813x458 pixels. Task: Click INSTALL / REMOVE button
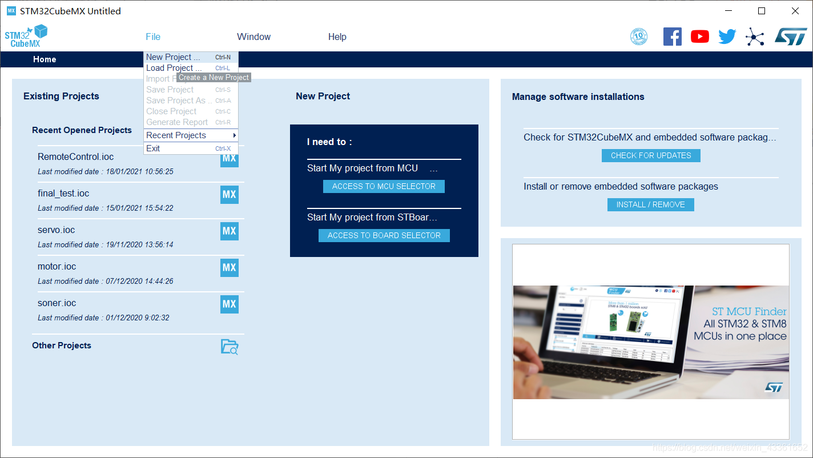(651, 204)
